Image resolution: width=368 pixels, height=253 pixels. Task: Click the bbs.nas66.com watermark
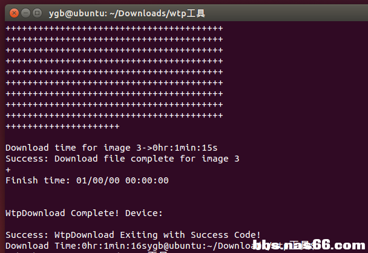point(309,245)
